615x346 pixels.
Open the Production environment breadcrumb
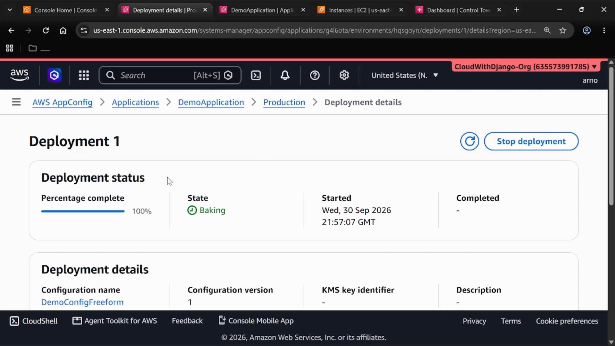284,102
